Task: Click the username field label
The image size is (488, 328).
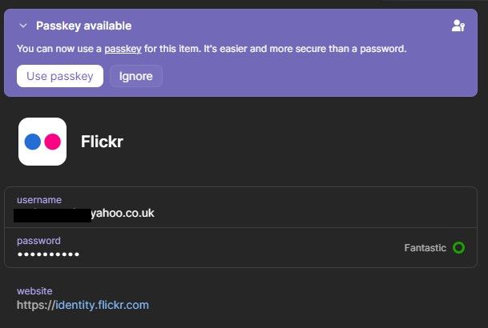Action: click(39, 199)
